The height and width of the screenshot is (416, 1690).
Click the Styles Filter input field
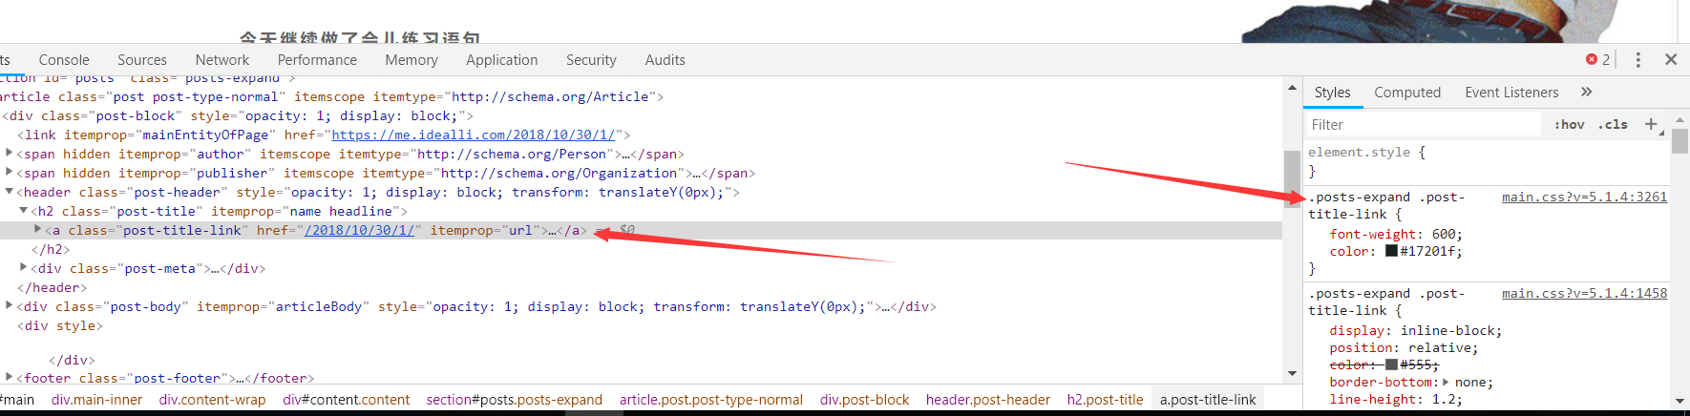pyautogui.click(x=1423, y=124)
